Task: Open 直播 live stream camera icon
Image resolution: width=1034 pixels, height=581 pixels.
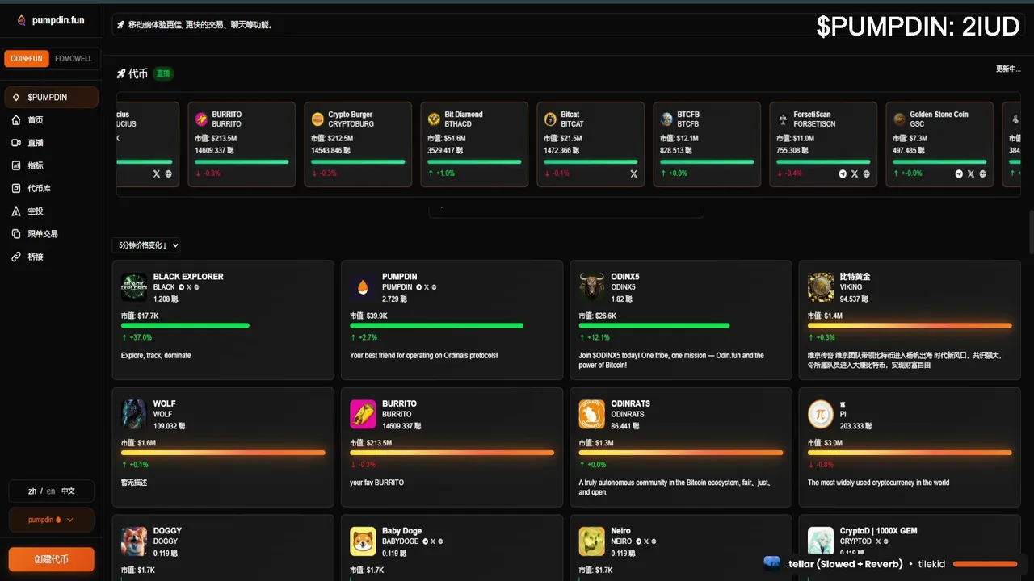Action: pyautogui.click(x=16, y=143)
